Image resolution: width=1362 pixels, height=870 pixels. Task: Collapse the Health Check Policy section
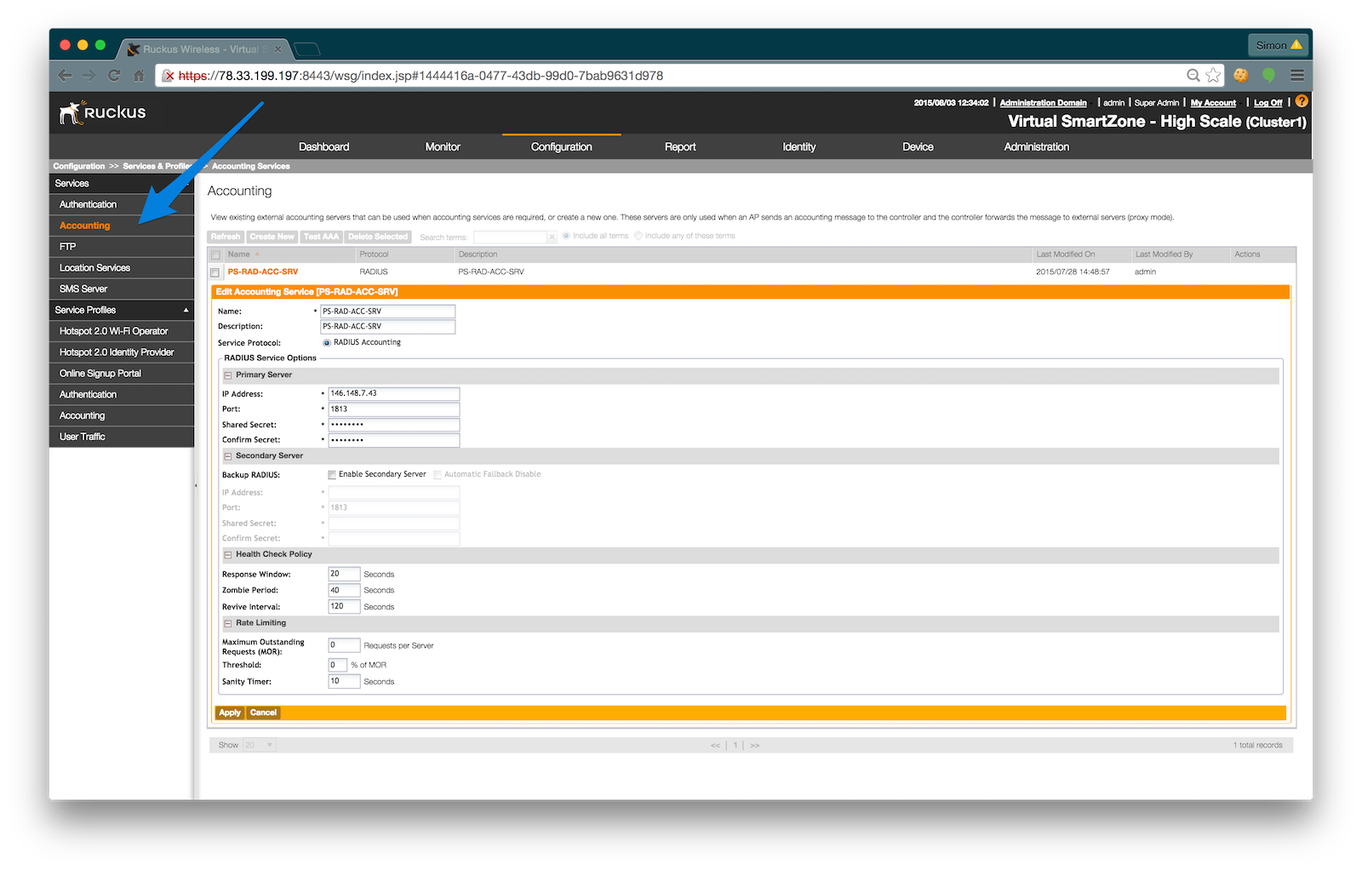pyautogui.click(x=228, y=555)
